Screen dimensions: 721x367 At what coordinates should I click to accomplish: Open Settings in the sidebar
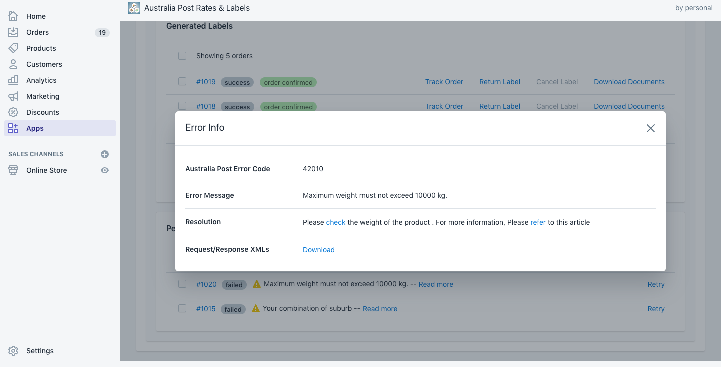pyautogui.click(x=40, y=351)
